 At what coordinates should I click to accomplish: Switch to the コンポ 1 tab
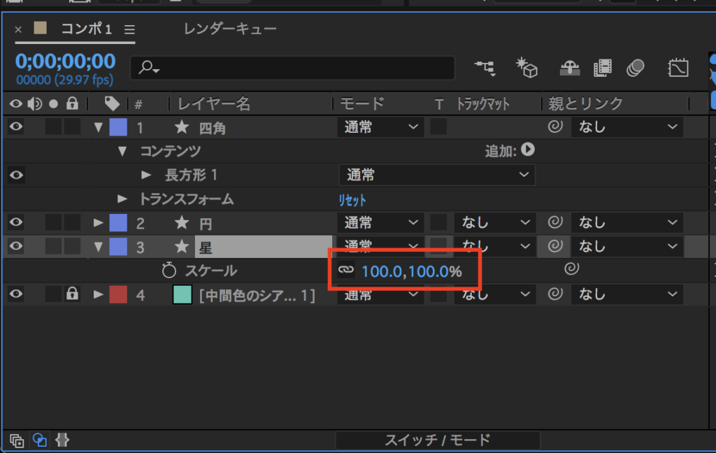[x=86, y=29]
